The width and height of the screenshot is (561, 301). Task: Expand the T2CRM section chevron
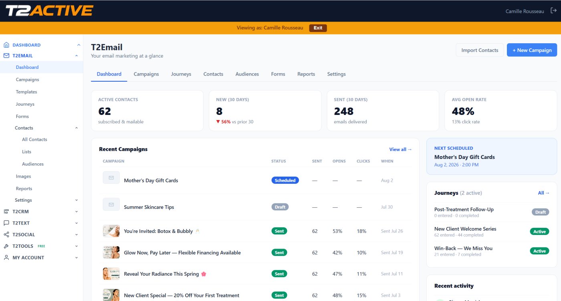77,211
